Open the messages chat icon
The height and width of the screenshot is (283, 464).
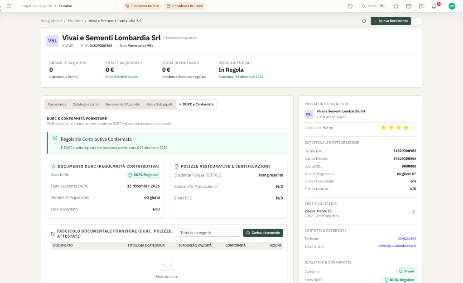421,6
